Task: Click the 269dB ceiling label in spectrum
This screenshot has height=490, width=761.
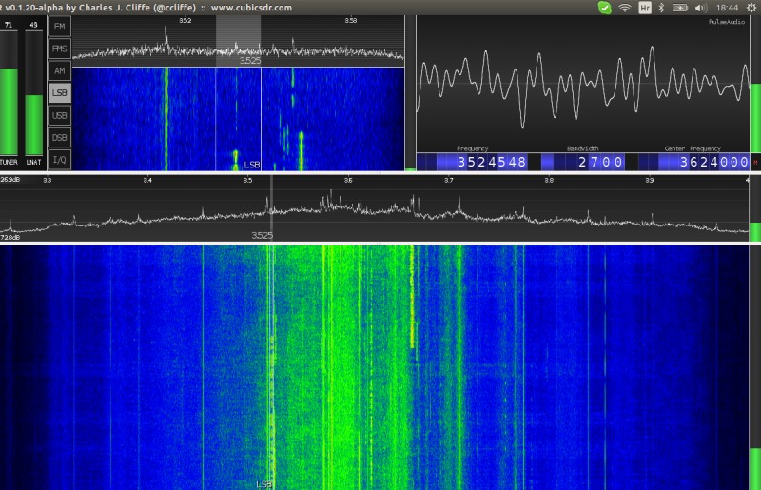Action: (10, 180)
